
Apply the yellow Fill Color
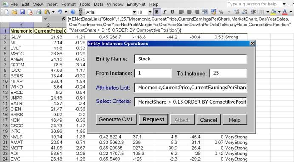tap(274, 12)
